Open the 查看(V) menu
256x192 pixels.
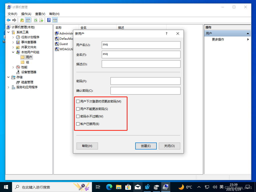[x=40, y=14]
